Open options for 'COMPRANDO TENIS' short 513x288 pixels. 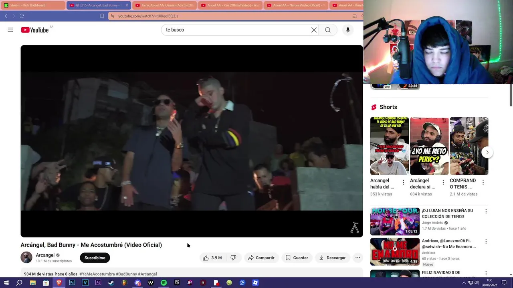point(483,182)
